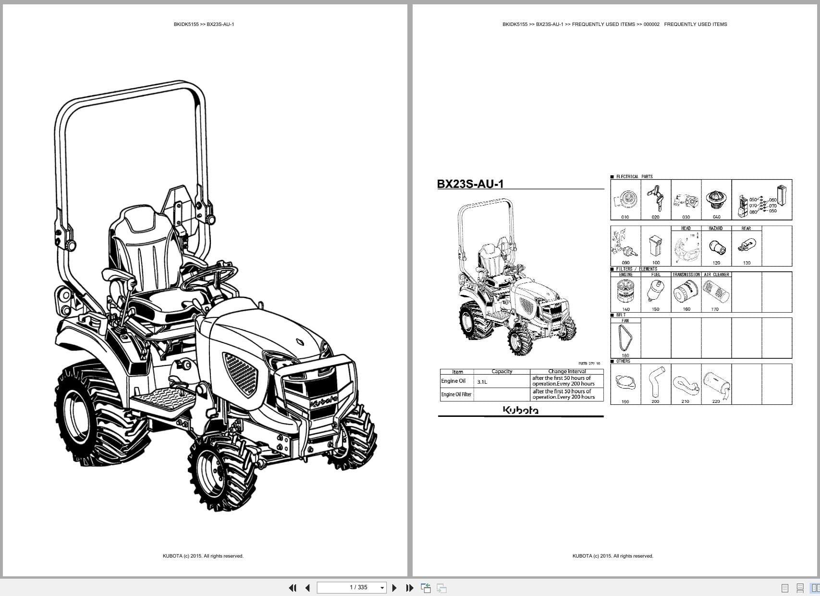
Task: Go to the first page
Action: [x=292, y=588]
